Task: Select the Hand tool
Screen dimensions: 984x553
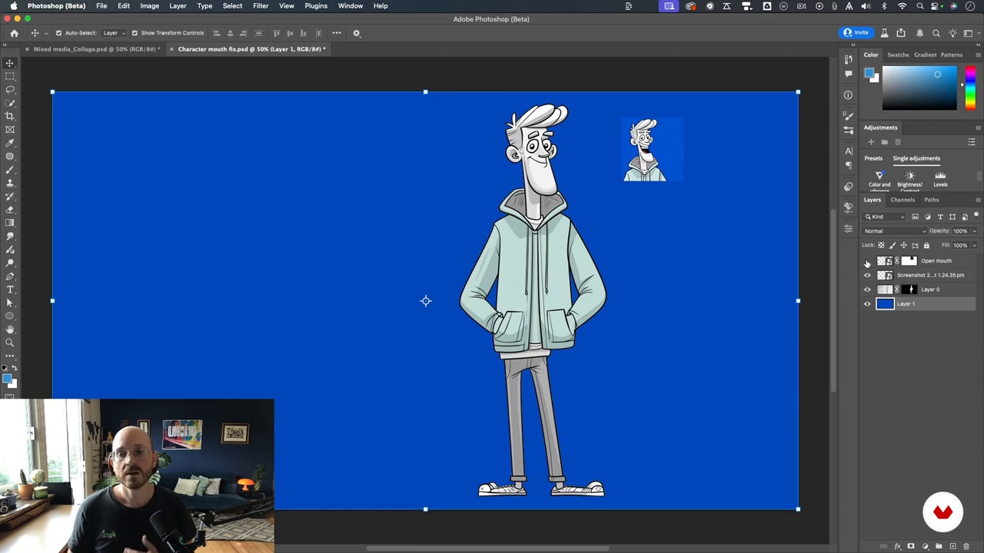Action: tap(10, 329)
